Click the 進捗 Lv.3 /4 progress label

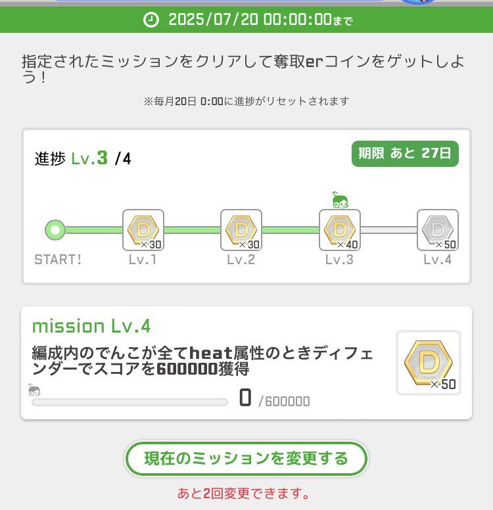83,158
